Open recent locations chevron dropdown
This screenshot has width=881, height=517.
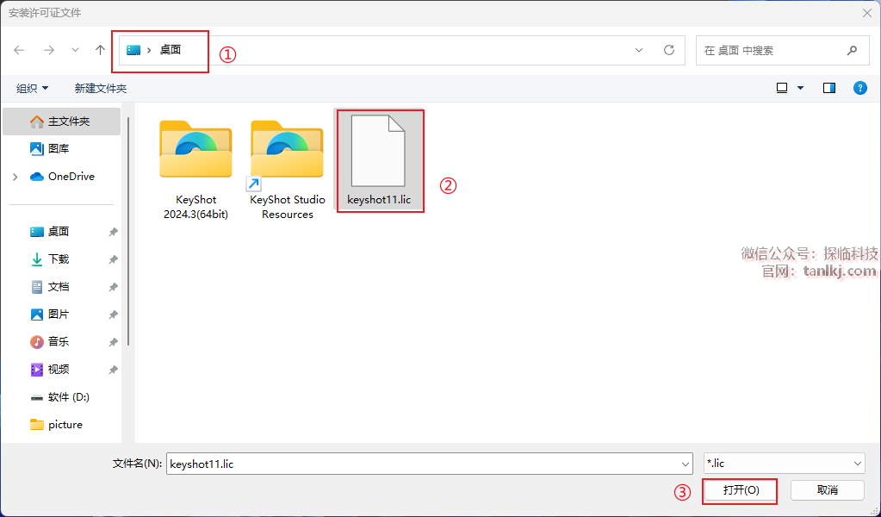pos(75,50)
